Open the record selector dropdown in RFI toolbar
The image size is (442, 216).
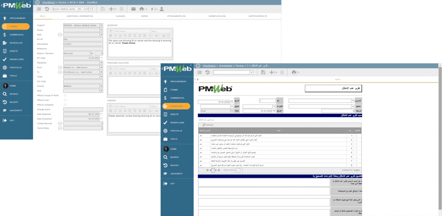[x=91, y=9]
